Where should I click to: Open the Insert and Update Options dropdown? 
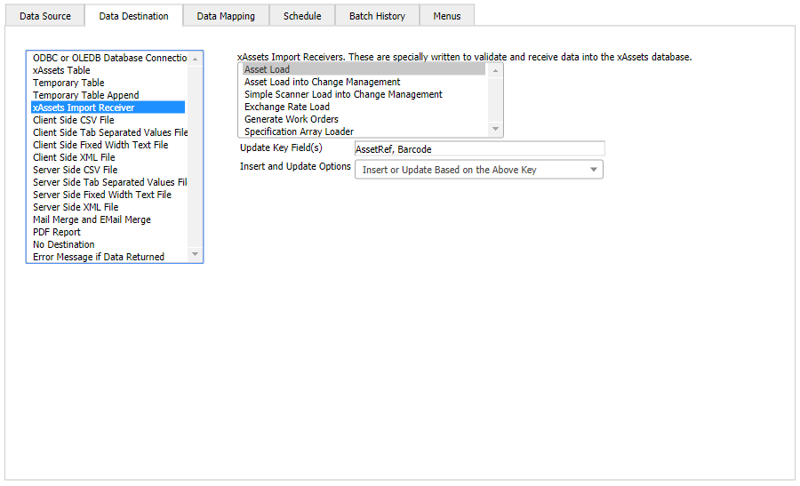coord(479,170)
